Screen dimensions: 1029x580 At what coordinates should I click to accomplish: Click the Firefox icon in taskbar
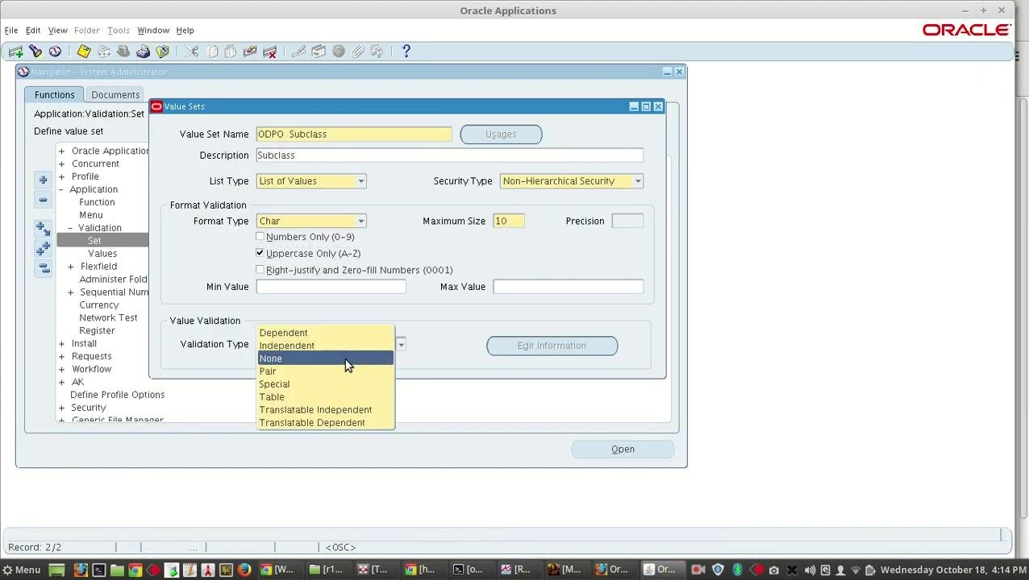click(x=244, y=570)
